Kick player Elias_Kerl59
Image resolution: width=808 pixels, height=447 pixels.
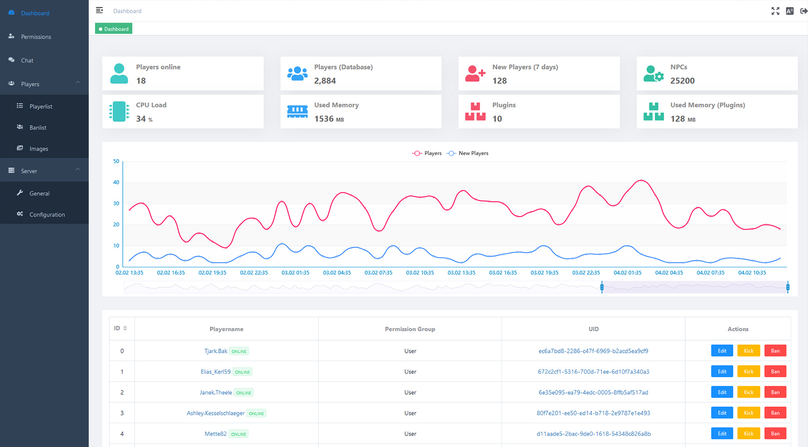748,371
